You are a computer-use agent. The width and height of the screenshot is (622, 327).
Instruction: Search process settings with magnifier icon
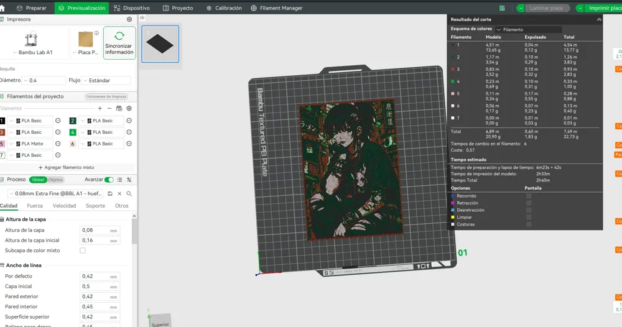pyautogui.click(x=129, y=193)
